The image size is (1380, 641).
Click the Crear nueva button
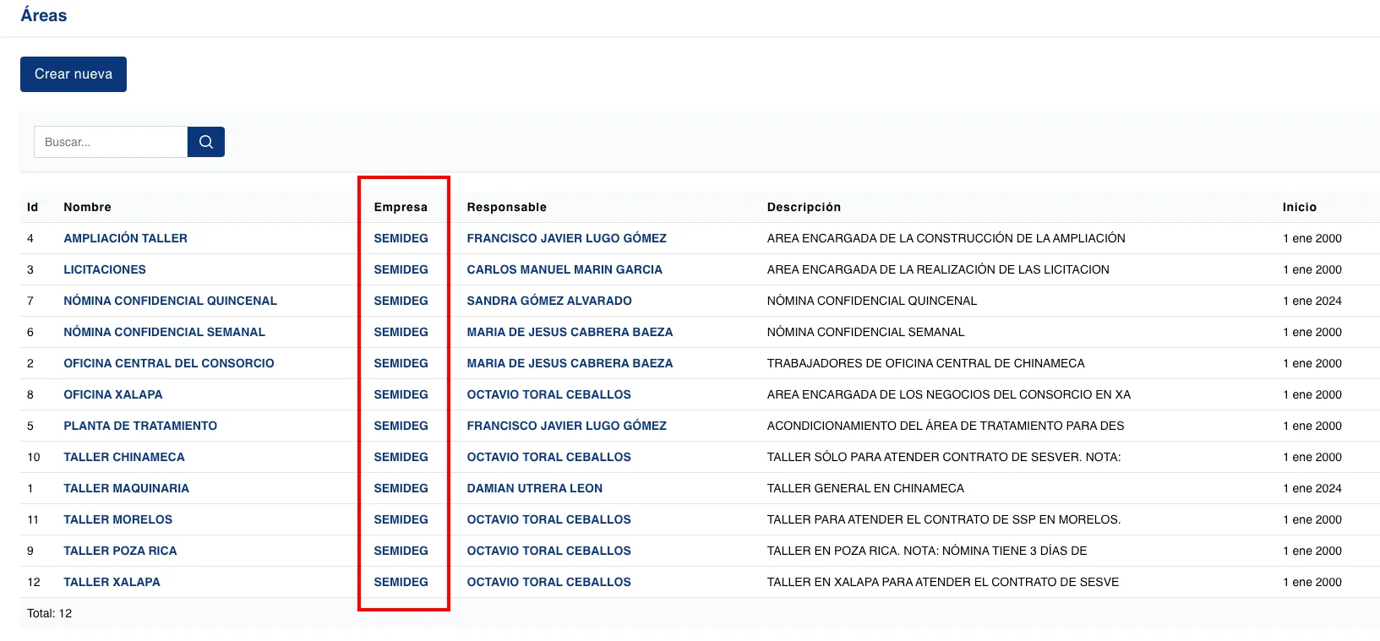click(x=74, y=74)
